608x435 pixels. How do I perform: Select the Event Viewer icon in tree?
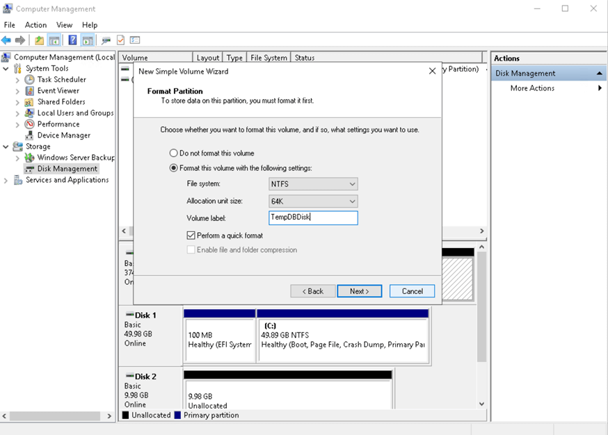pos(30,91)
